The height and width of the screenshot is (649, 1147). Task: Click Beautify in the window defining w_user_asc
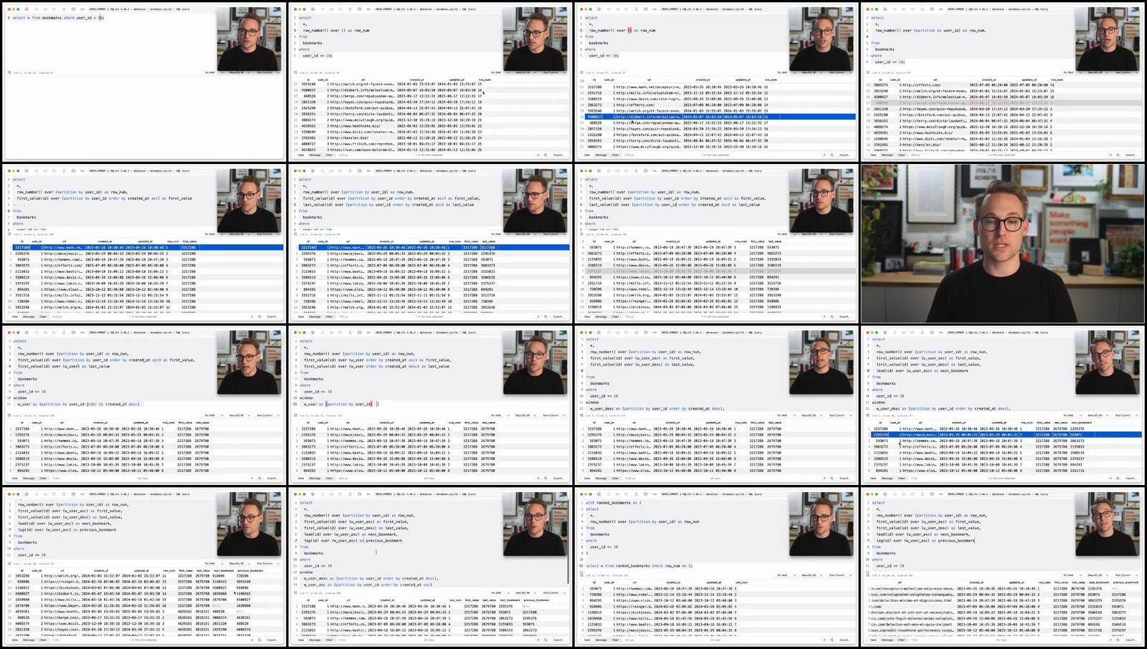(523, 592)
